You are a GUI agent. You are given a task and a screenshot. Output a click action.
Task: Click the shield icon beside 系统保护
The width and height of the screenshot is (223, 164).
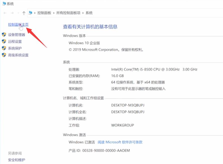(4, 48)
